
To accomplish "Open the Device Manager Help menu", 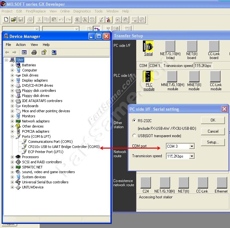I will 46,45.
